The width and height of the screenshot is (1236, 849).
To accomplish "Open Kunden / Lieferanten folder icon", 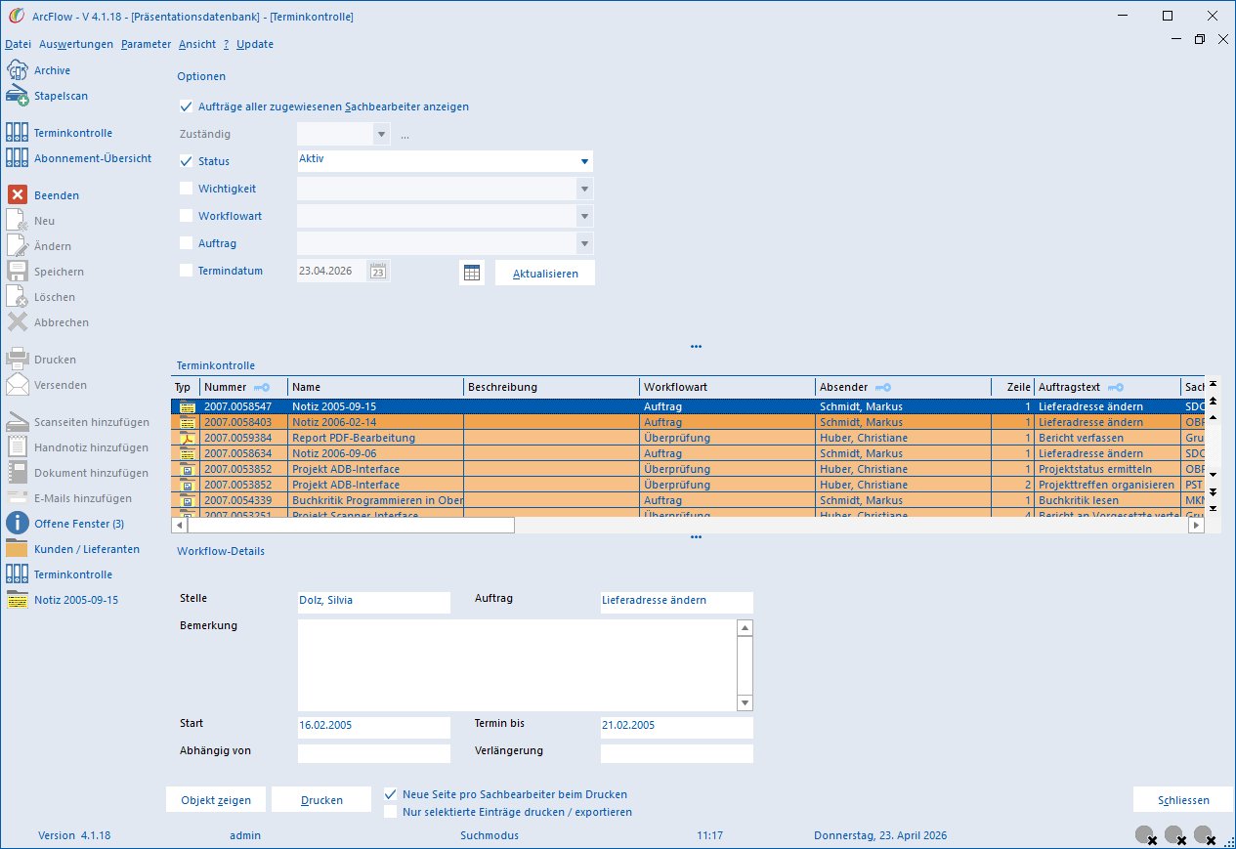I will (x=18, y=549).
